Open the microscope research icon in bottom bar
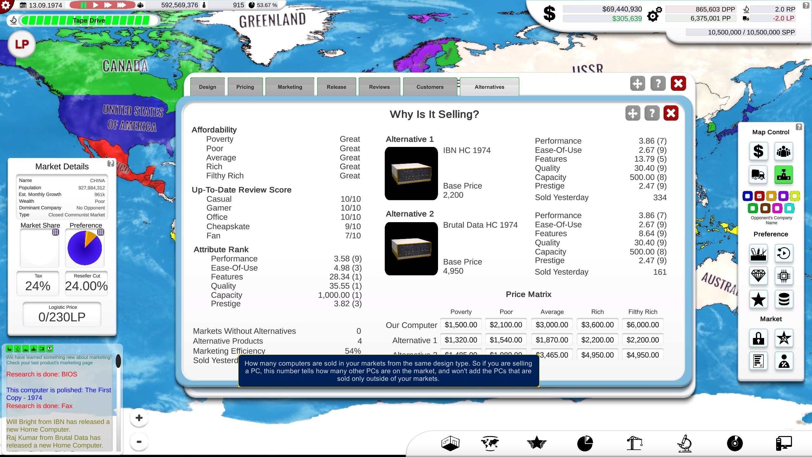The height and width of the screenshot is (457, 812). pos(684,443)
